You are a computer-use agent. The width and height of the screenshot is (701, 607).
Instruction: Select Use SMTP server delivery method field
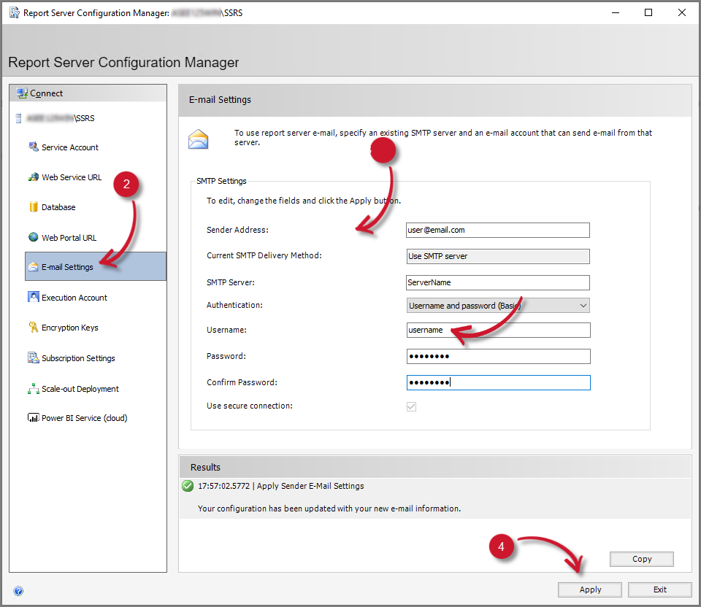point(497,256)
